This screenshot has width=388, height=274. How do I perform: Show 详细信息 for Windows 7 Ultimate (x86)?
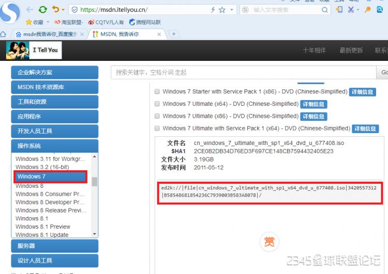click(314, 116)
